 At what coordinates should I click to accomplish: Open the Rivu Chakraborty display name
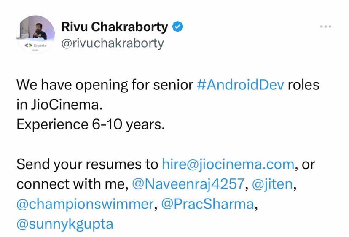tap(115, 27)
